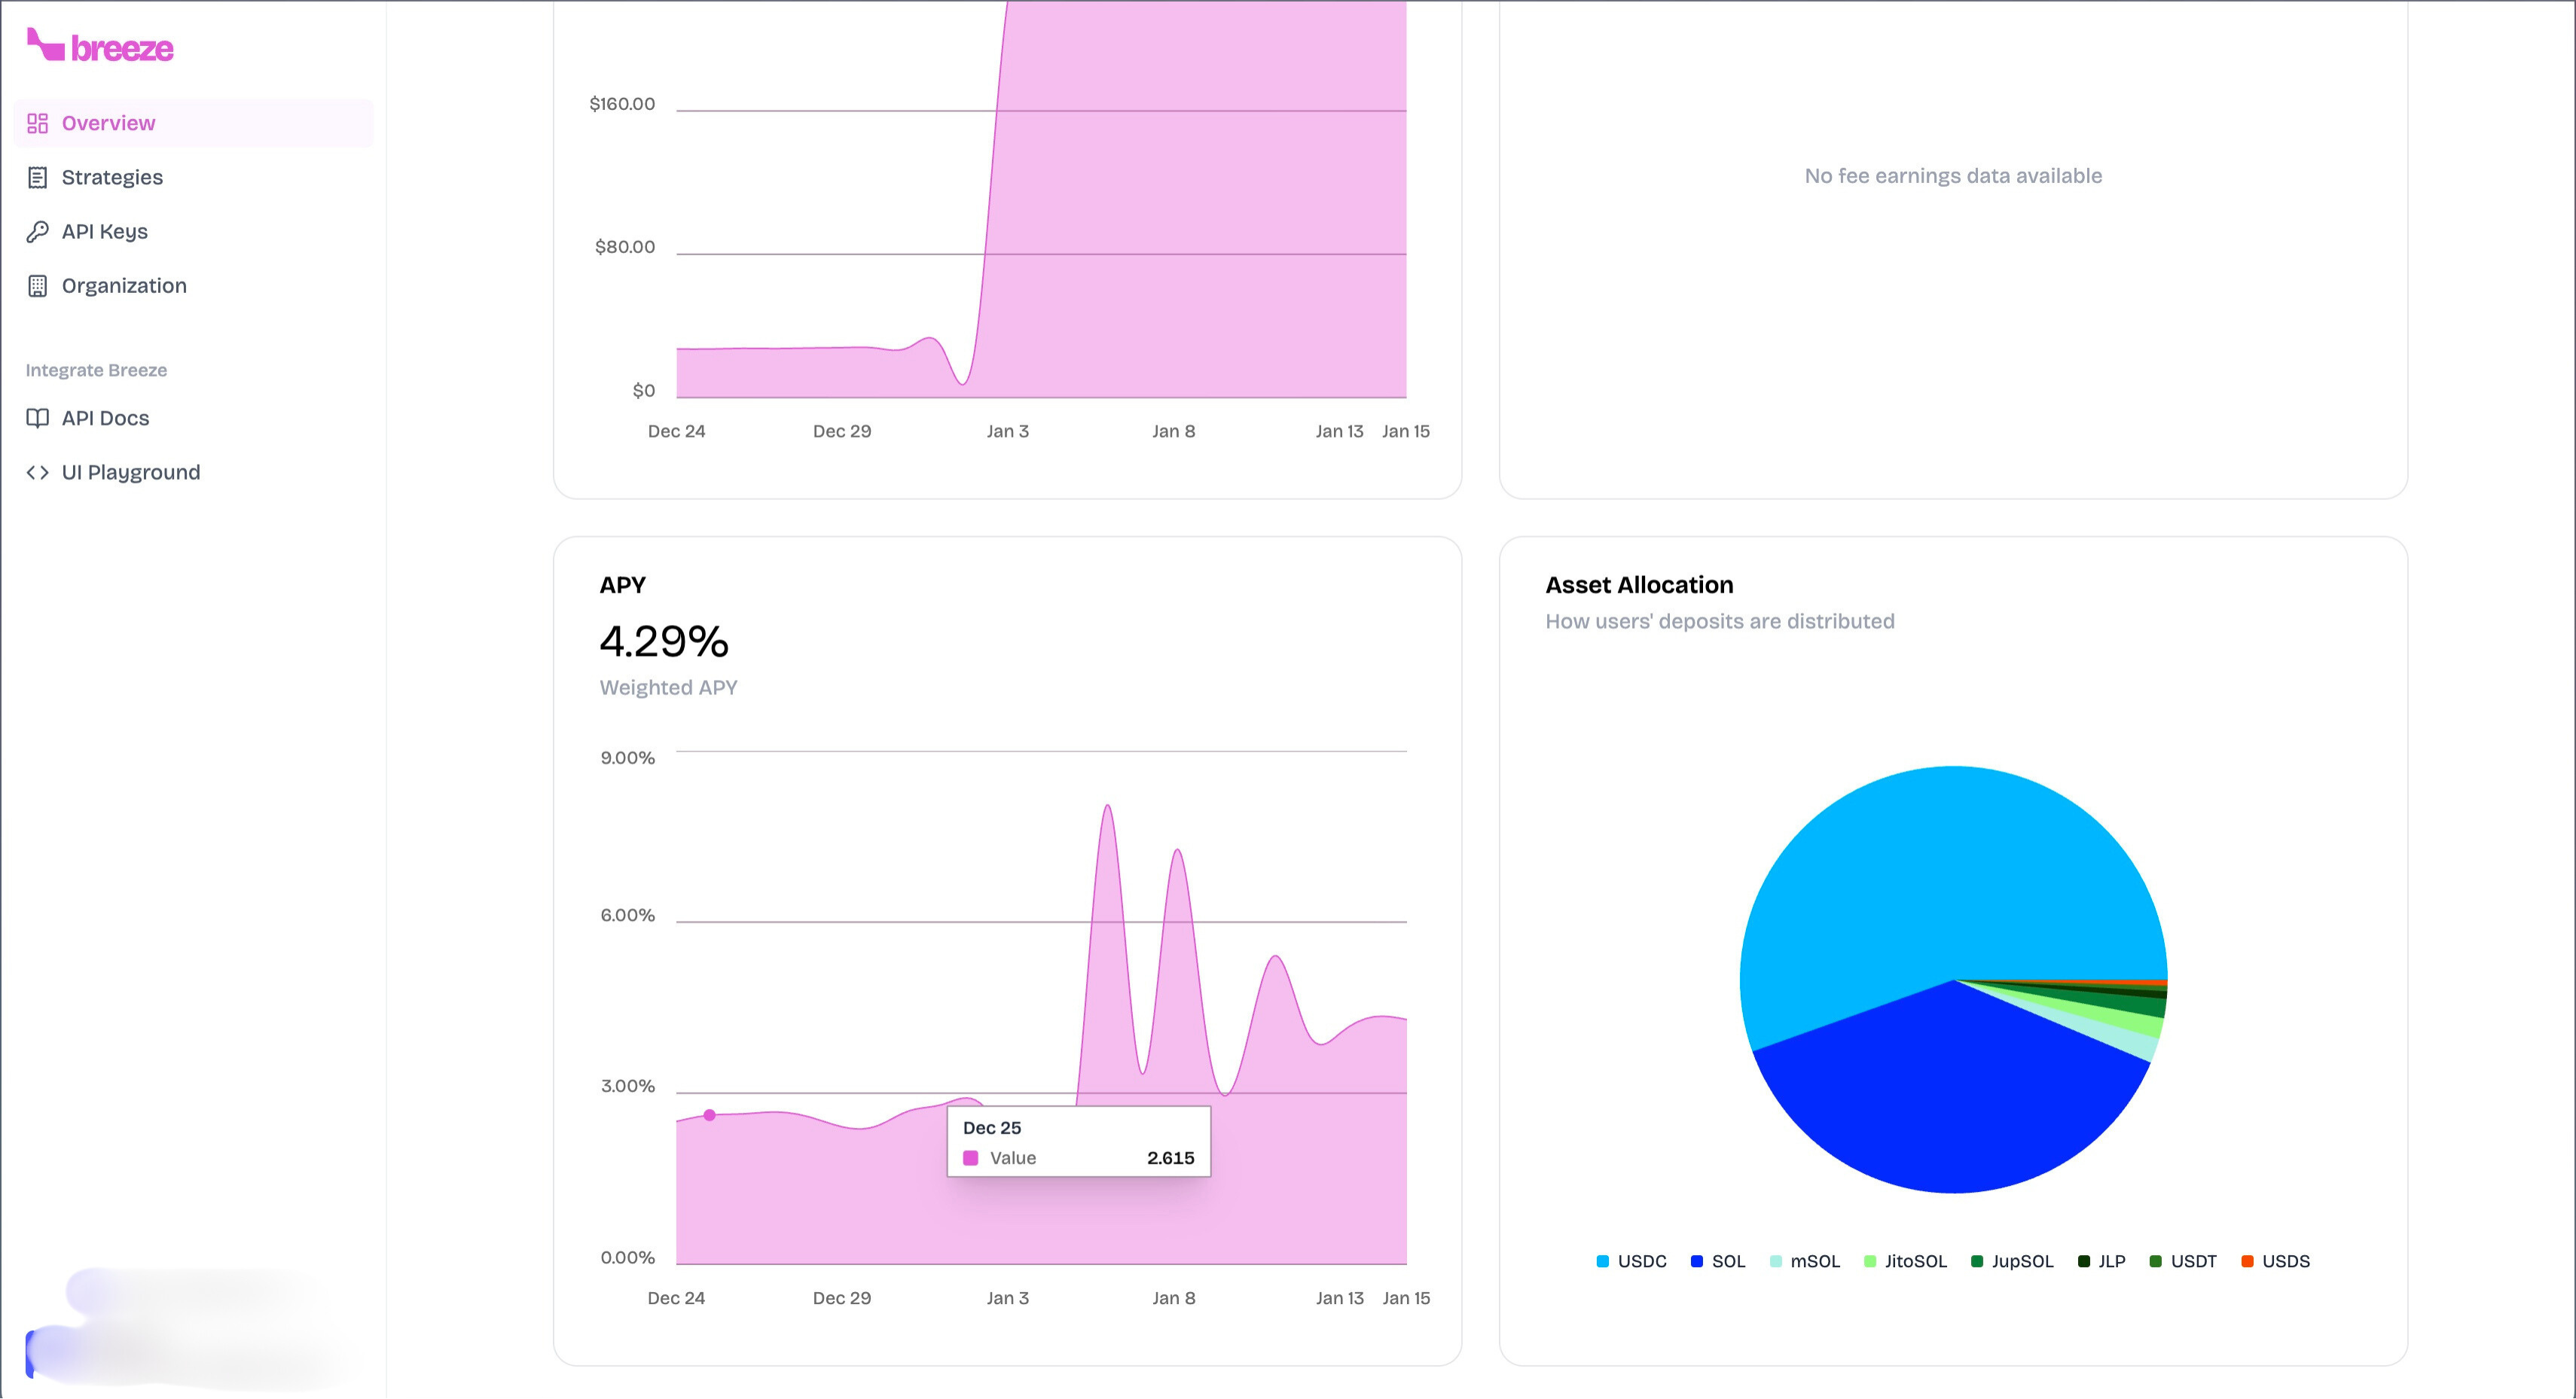Click the Organization building icon

38,285
